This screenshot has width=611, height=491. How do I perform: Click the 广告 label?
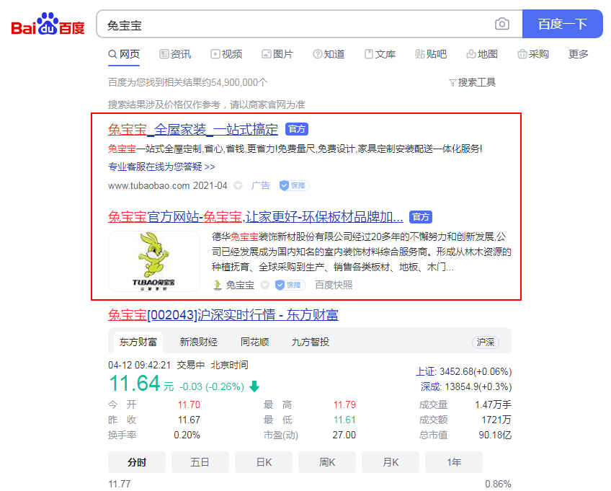pyautogui.click(x=260, y=185)
